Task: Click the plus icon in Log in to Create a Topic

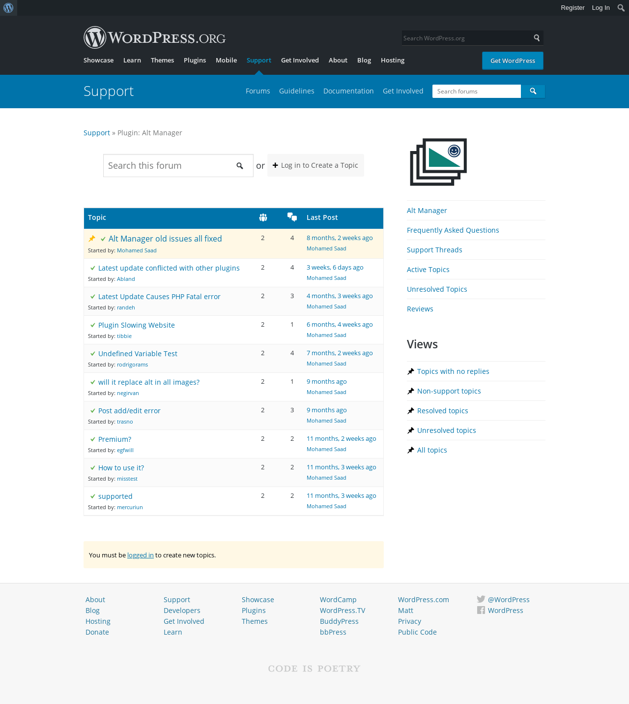Action: [x=276, y=165]
